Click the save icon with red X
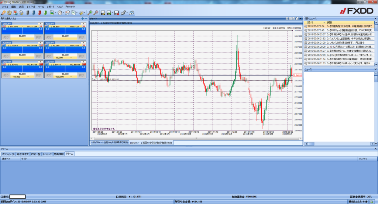The width and height of the screenshot is (378, 204). click(116, 13)
